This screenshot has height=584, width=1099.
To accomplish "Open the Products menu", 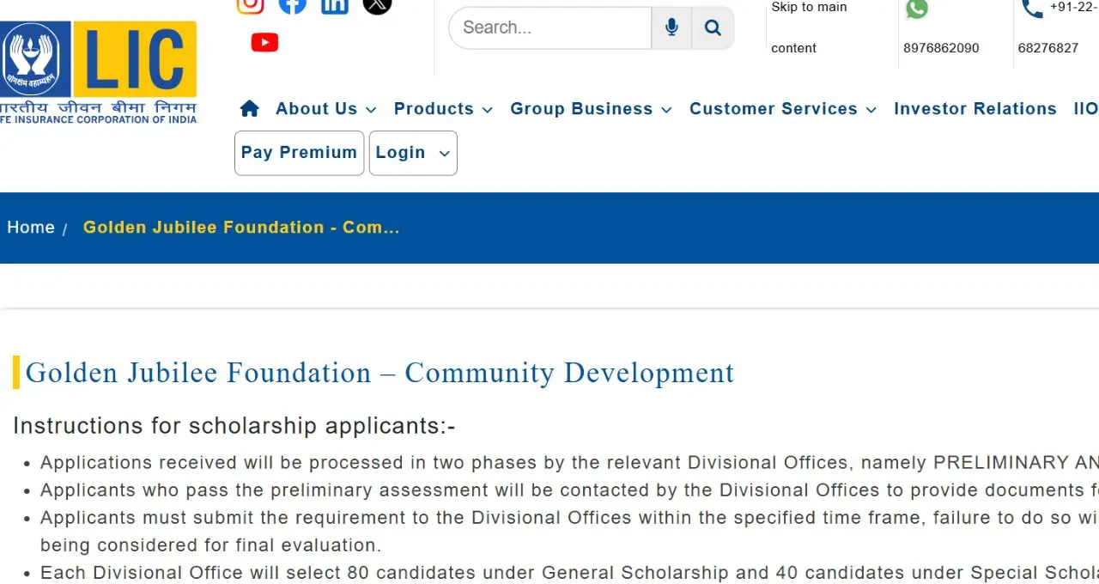I will [434, 109].
